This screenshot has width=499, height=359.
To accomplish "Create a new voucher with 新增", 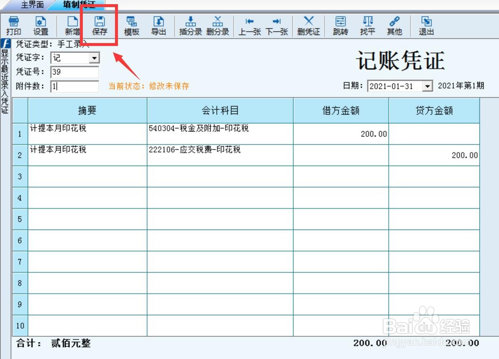I will point(72,26).
